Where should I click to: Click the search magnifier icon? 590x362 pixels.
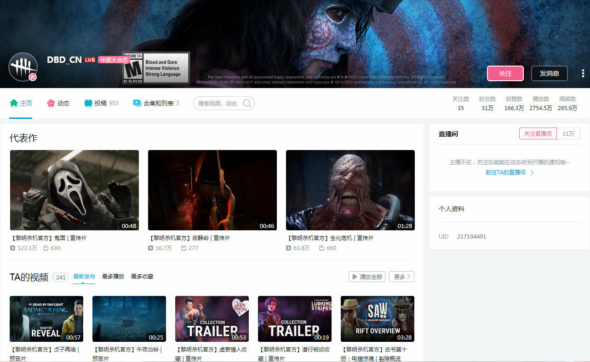point(247,103)
